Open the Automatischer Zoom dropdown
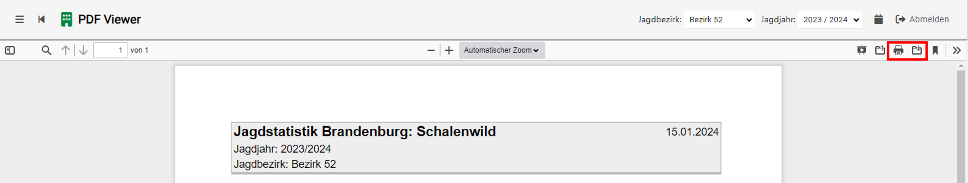Viewport: 968px width, 183px height. [502, 50]
